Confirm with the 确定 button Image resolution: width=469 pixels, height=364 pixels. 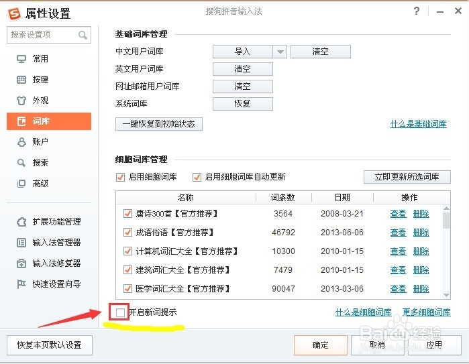321,345
